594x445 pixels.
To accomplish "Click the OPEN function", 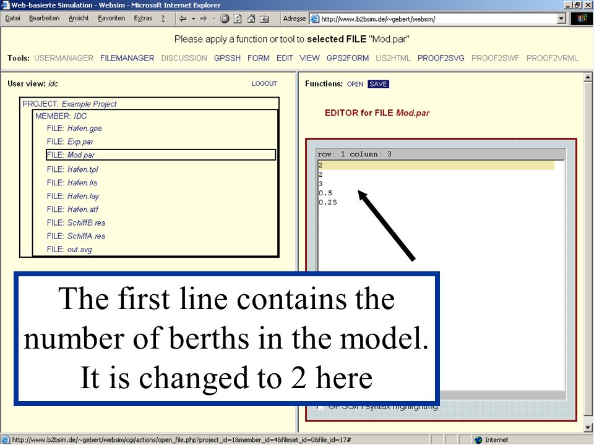I will point(355,84).
